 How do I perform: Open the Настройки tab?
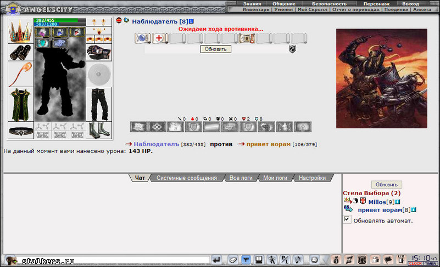click(312, 178)
